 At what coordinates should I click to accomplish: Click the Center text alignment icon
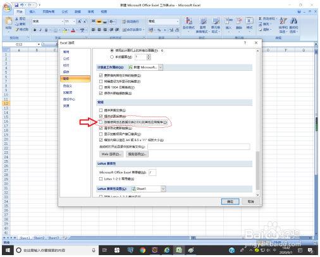pos(99,30)
